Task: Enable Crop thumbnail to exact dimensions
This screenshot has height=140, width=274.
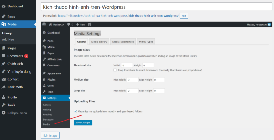Action: click(x=115, y=70)
